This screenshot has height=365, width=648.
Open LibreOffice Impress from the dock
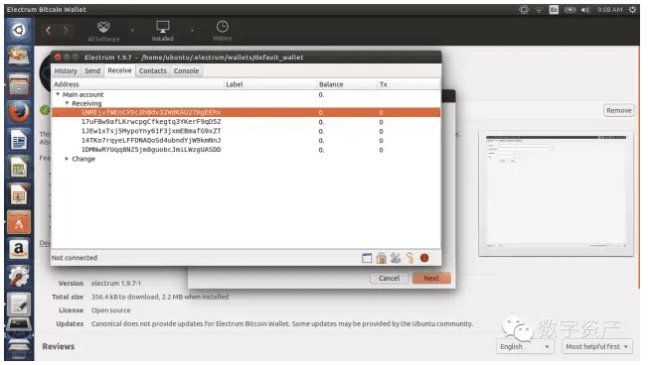click(x=19, y=195)
